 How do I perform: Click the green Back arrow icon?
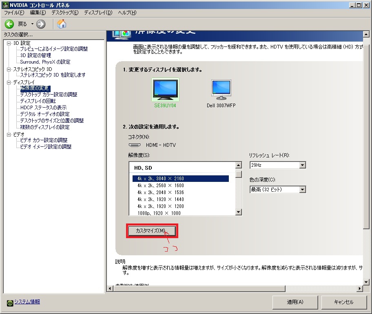9,24
